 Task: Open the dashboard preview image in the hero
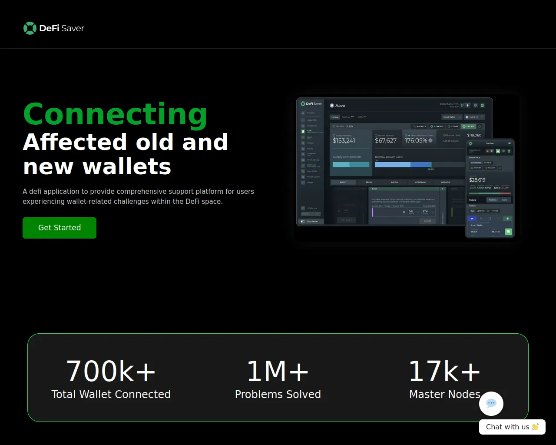coord(406,168)
